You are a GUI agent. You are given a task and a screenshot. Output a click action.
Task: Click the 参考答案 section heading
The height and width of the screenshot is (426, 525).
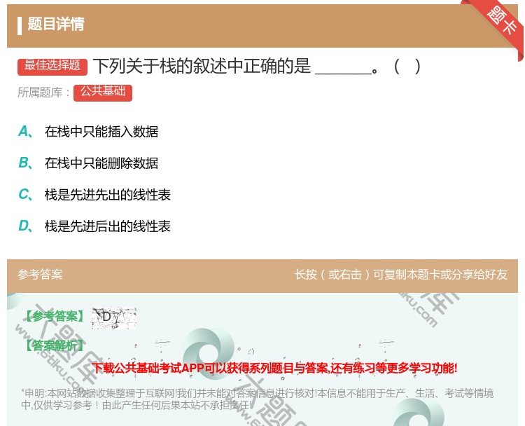coord(40,275)
